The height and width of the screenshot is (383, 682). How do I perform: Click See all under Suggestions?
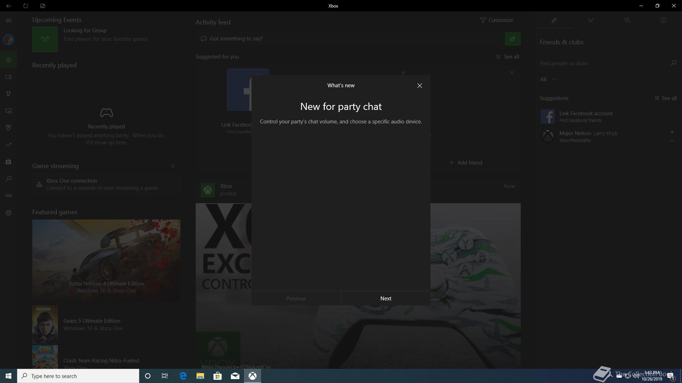[666, 98]
